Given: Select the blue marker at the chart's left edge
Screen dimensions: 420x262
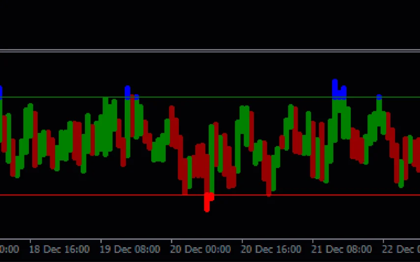Looking at the screenshot, I should pos(1,92).
